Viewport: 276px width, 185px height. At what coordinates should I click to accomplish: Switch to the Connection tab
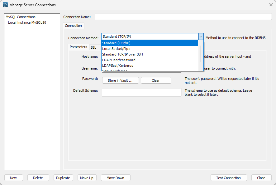pyautogui.click(x=73, y=26)
